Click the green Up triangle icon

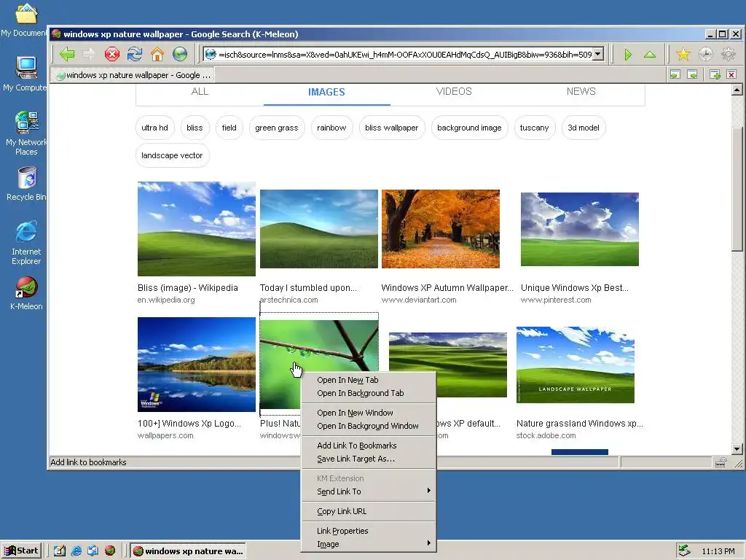coord(649,54)
